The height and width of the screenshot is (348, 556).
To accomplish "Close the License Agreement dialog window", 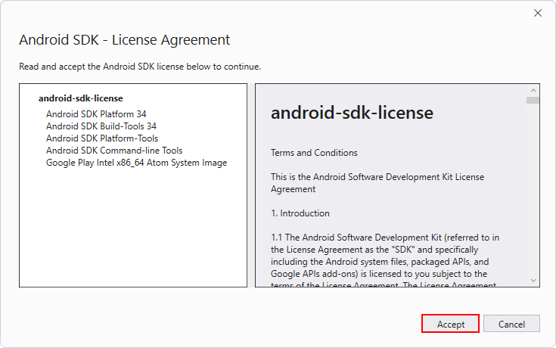I will (538, 13).
